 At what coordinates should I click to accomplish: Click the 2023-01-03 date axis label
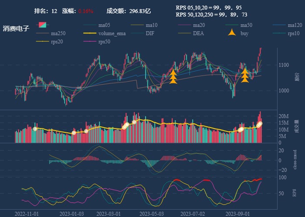click(71, 214)
